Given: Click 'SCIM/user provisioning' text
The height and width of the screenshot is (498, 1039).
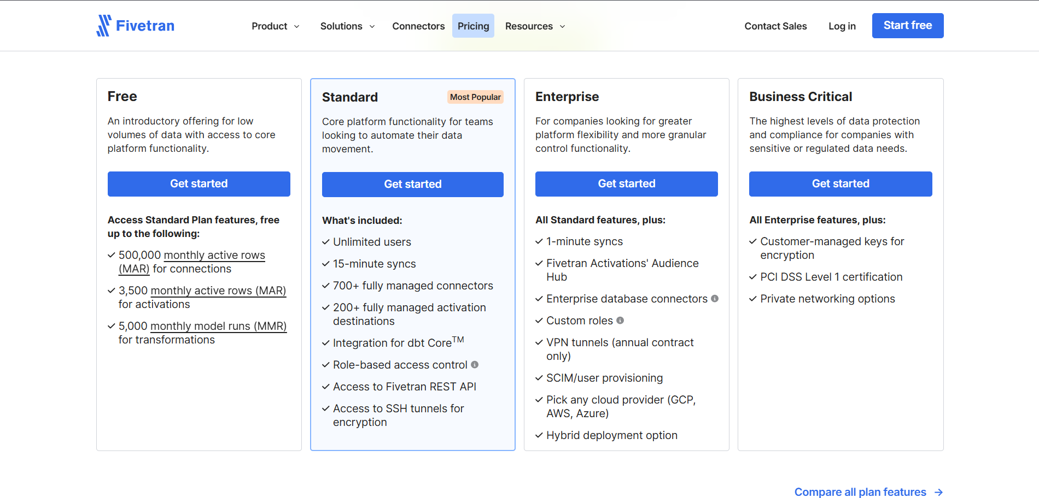Looking at the screenshot, I should 605,378.
